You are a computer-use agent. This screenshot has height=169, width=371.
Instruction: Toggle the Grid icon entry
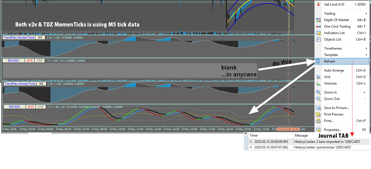point(318,77)
